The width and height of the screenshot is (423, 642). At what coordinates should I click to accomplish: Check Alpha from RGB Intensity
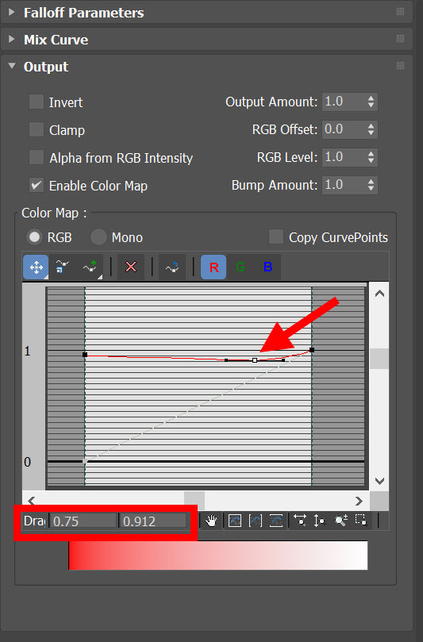click(37, 158)
